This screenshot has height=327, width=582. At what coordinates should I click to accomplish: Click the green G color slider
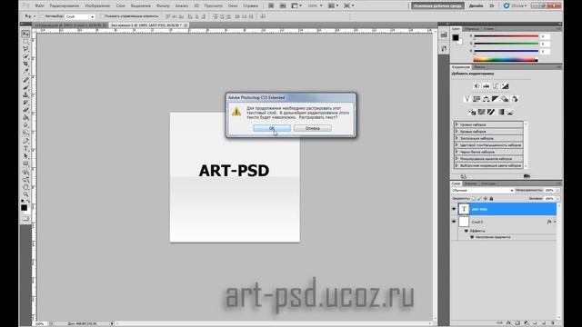(x=507, y=44)
